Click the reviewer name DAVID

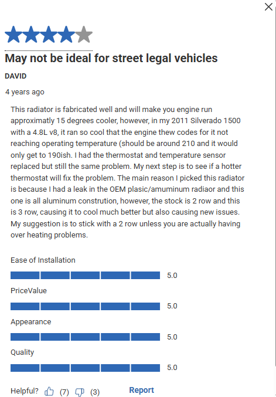tap(16, 76)
